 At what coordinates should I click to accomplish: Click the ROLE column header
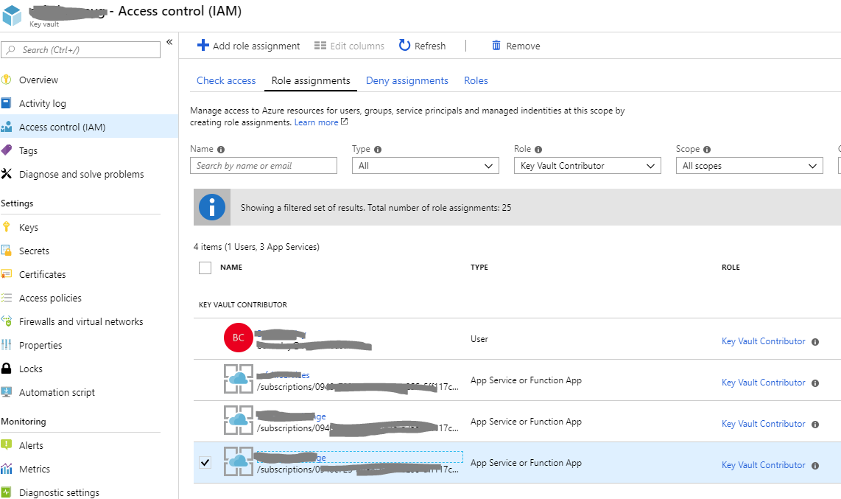click(x=731, y=268)
